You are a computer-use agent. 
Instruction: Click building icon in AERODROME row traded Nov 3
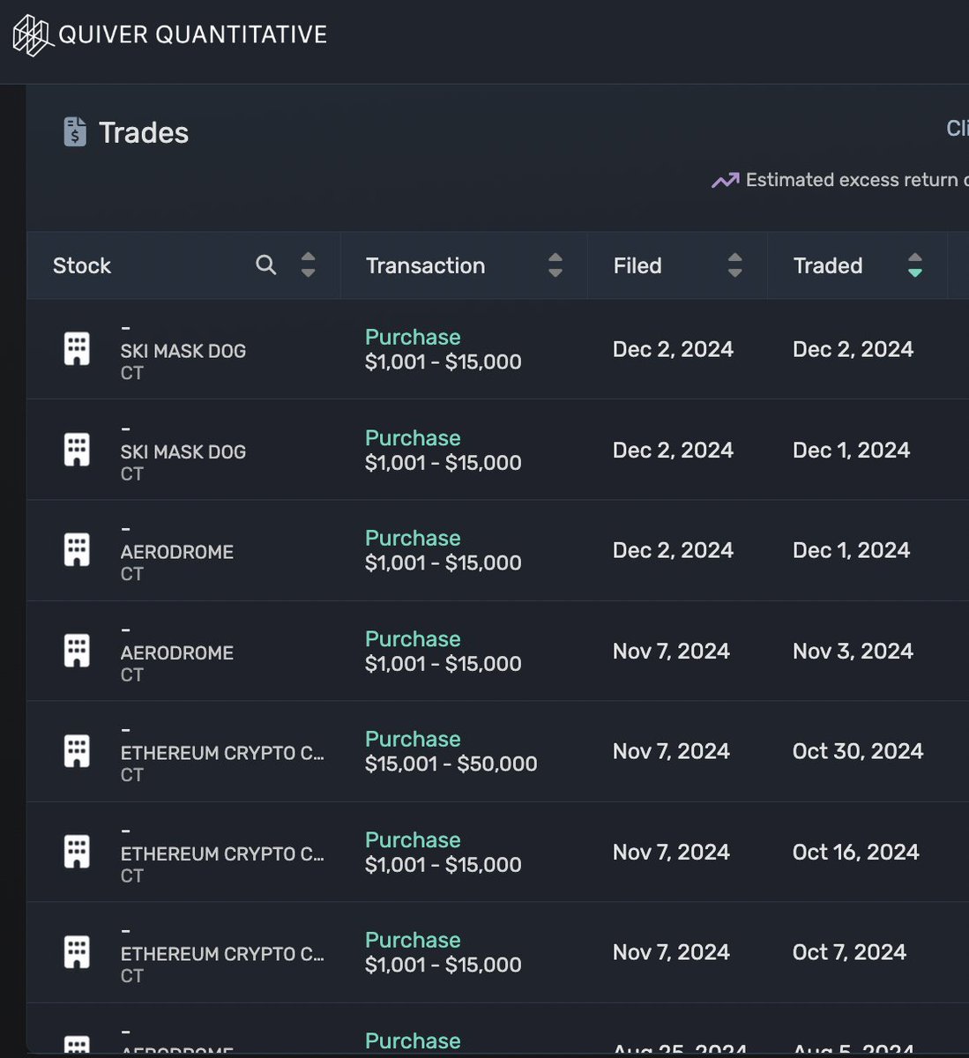77,651
